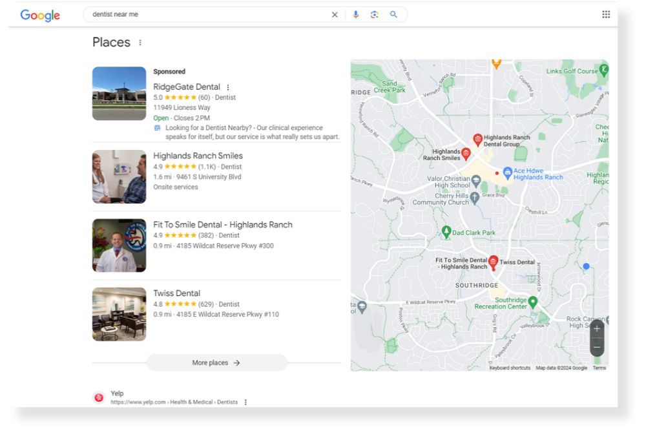Select the Fit To Smile Dental map pin

tap(493, 262)
